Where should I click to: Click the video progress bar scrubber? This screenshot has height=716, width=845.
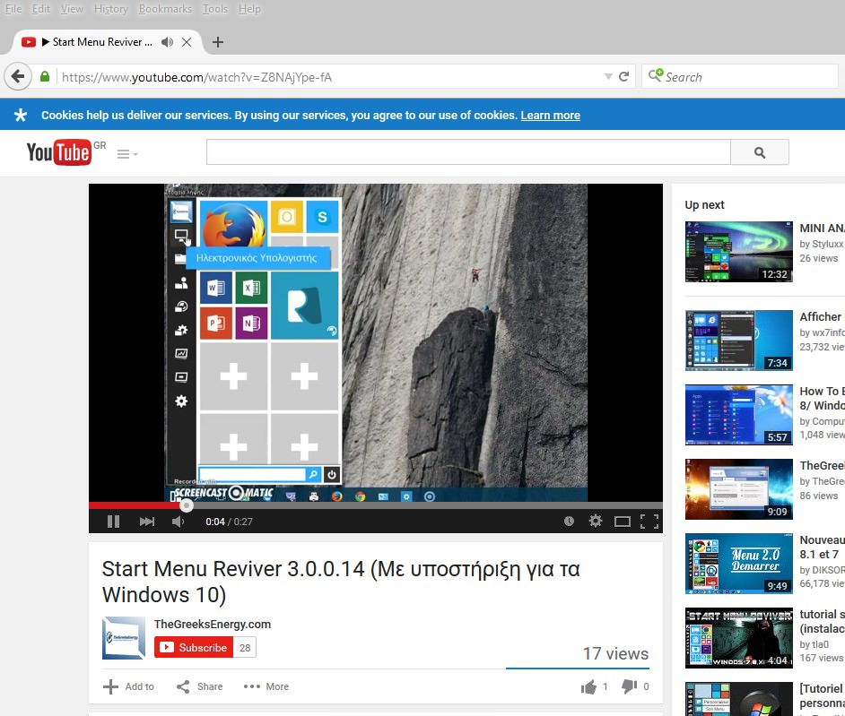click(187, 505)
